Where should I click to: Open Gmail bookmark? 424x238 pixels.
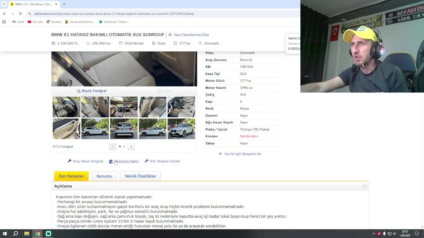pos(18,22)
